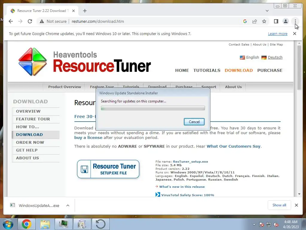Open the downloaded WindowsUpdateA....exe item
306x230 pixels.
pyautogui.click(x=35, y=205)
